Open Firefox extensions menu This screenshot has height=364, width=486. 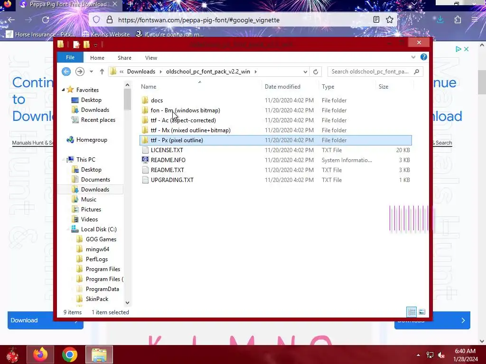pos(458,20)
